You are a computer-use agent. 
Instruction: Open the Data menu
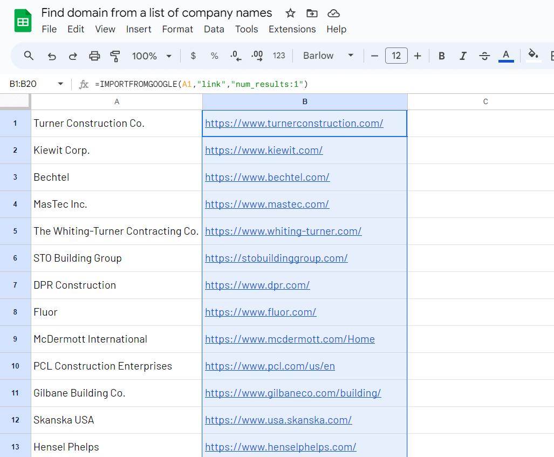[214, 29]
